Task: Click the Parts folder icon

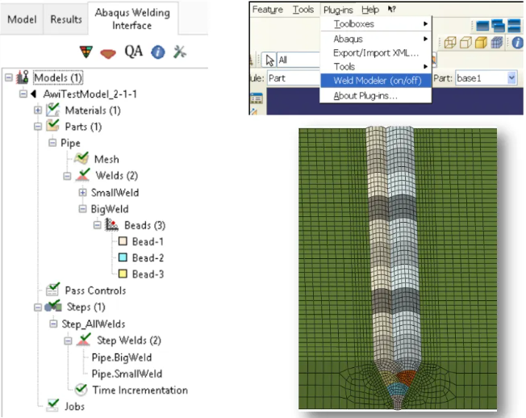Action: pyautogui.click(x=52, y=126)
